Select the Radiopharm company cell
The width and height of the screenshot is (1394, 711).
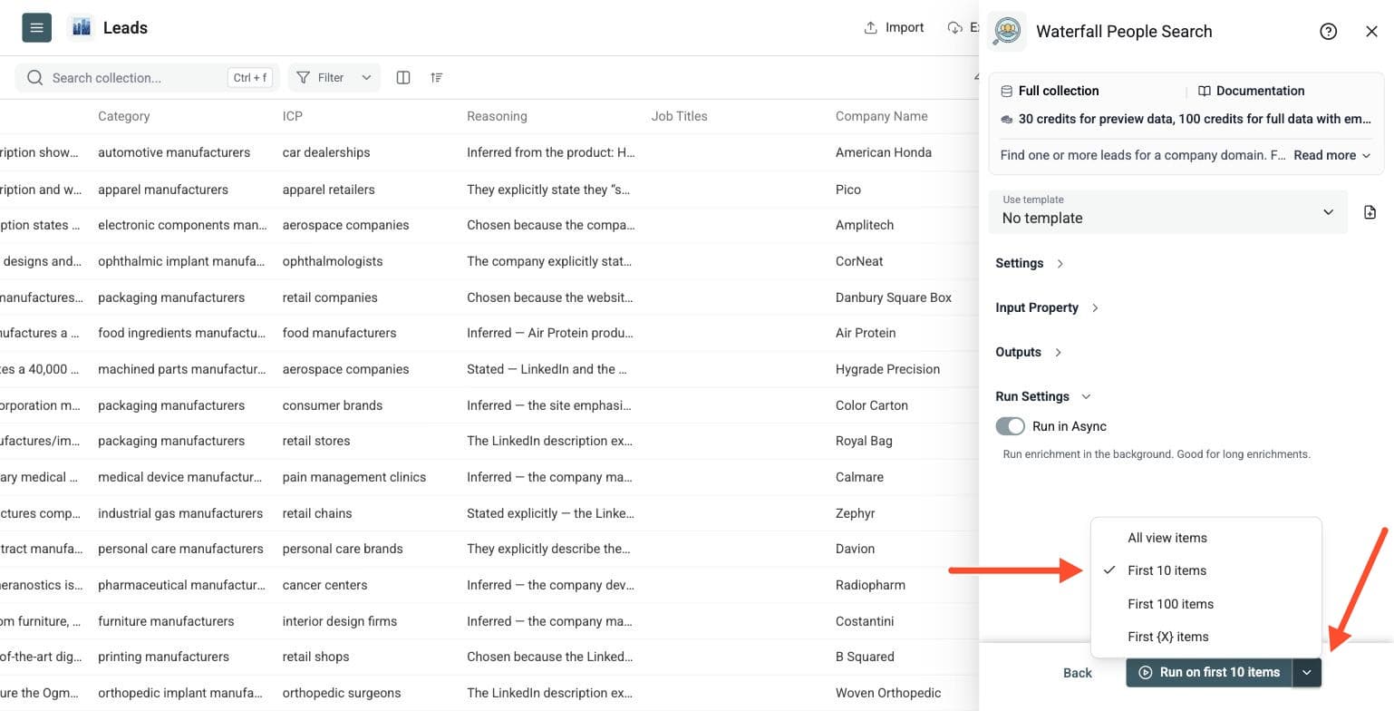coord(870,585)
